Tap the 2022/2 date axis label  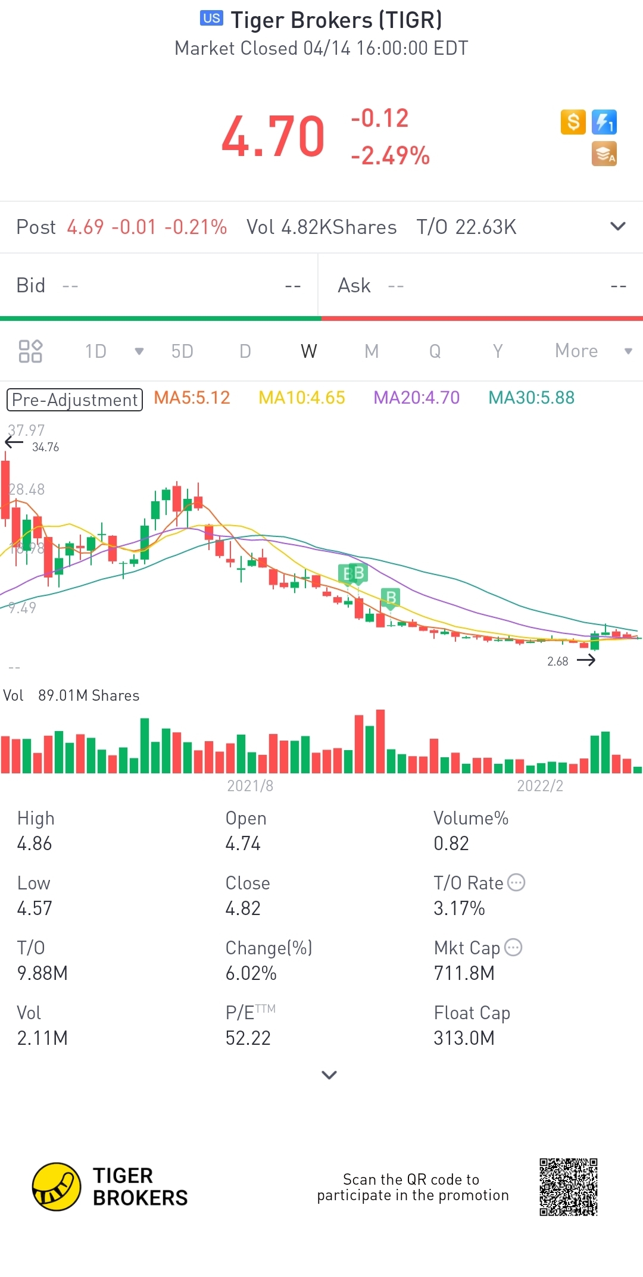pos(540,786)
